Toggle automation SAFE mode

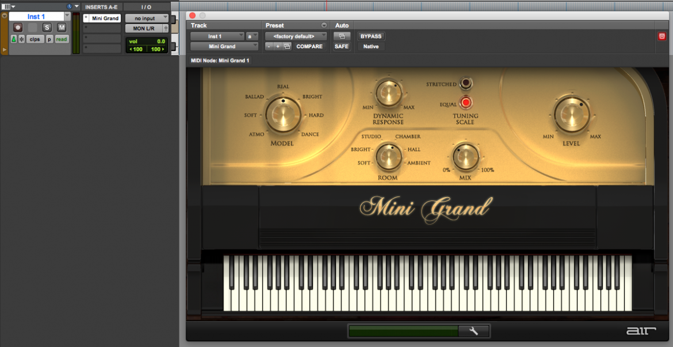341,46
